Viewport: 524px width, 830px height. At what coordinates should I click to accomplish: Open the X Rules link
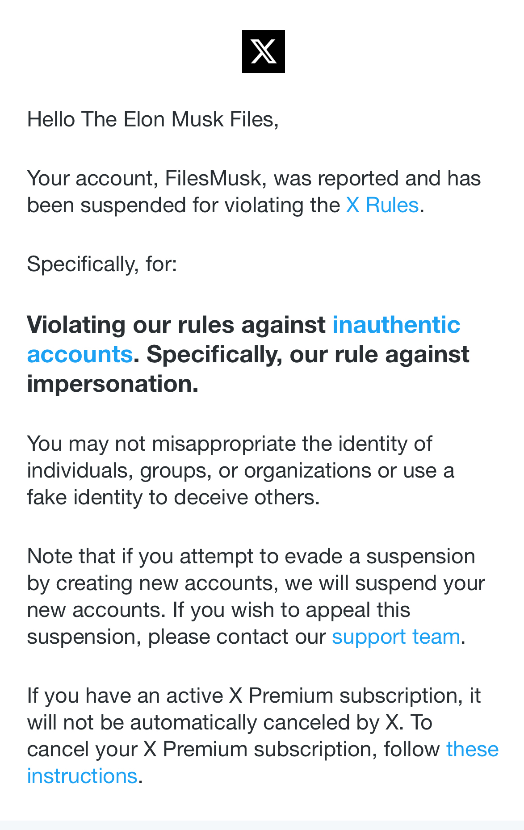click(382, 205)
